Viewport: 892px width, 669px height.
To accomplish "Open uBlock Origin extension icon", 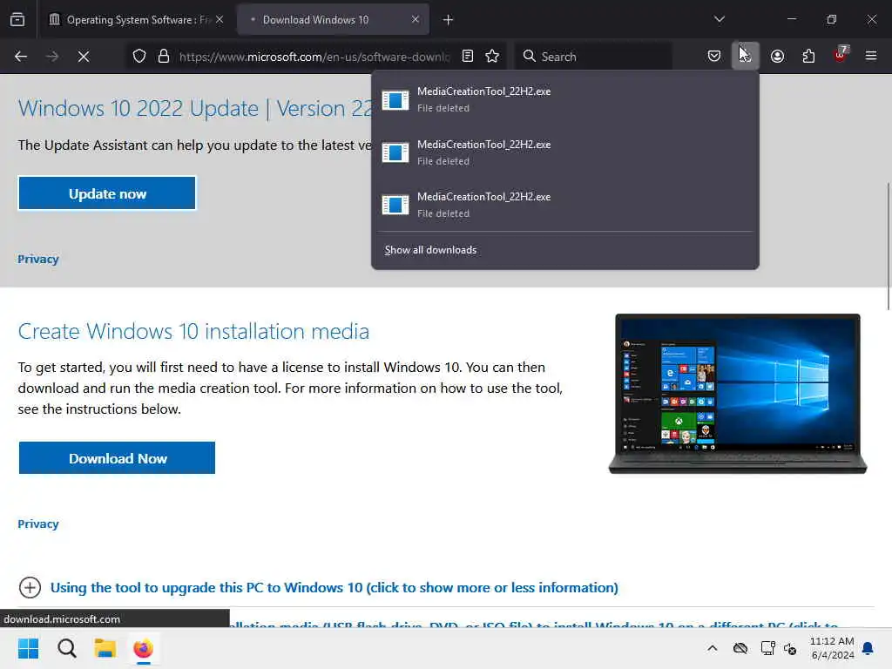I will (841, 55).
